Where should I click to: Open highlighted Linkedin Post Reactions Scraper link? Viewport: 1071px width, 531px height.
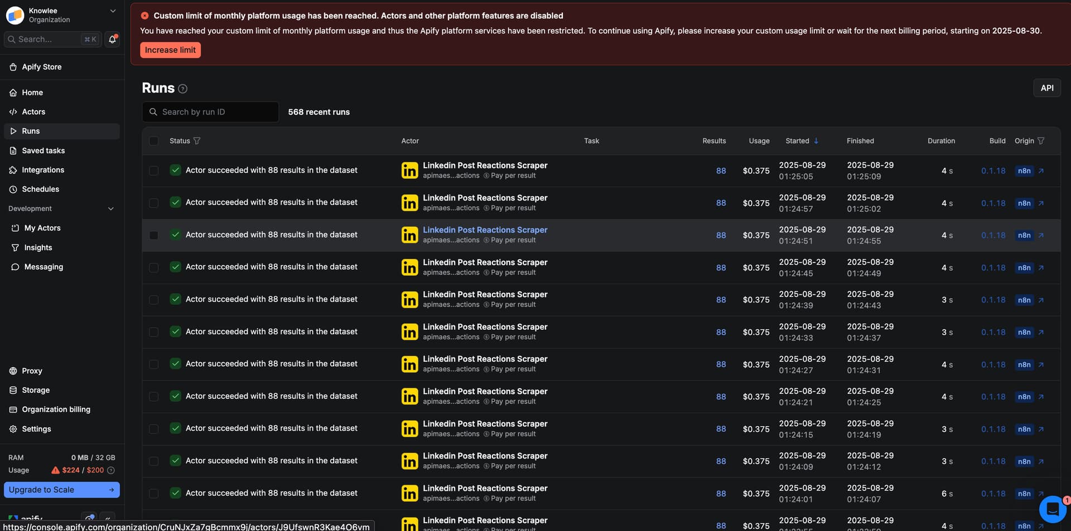click(x=485, y=230)
